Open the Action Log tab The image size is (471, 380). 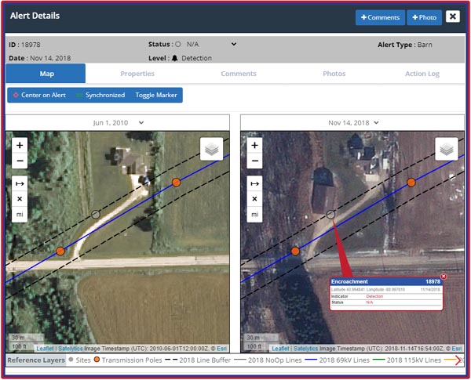coord(422,74)
